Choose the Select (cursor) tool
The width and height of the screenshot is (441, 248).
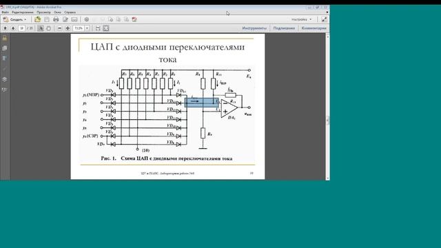[41, 28]
